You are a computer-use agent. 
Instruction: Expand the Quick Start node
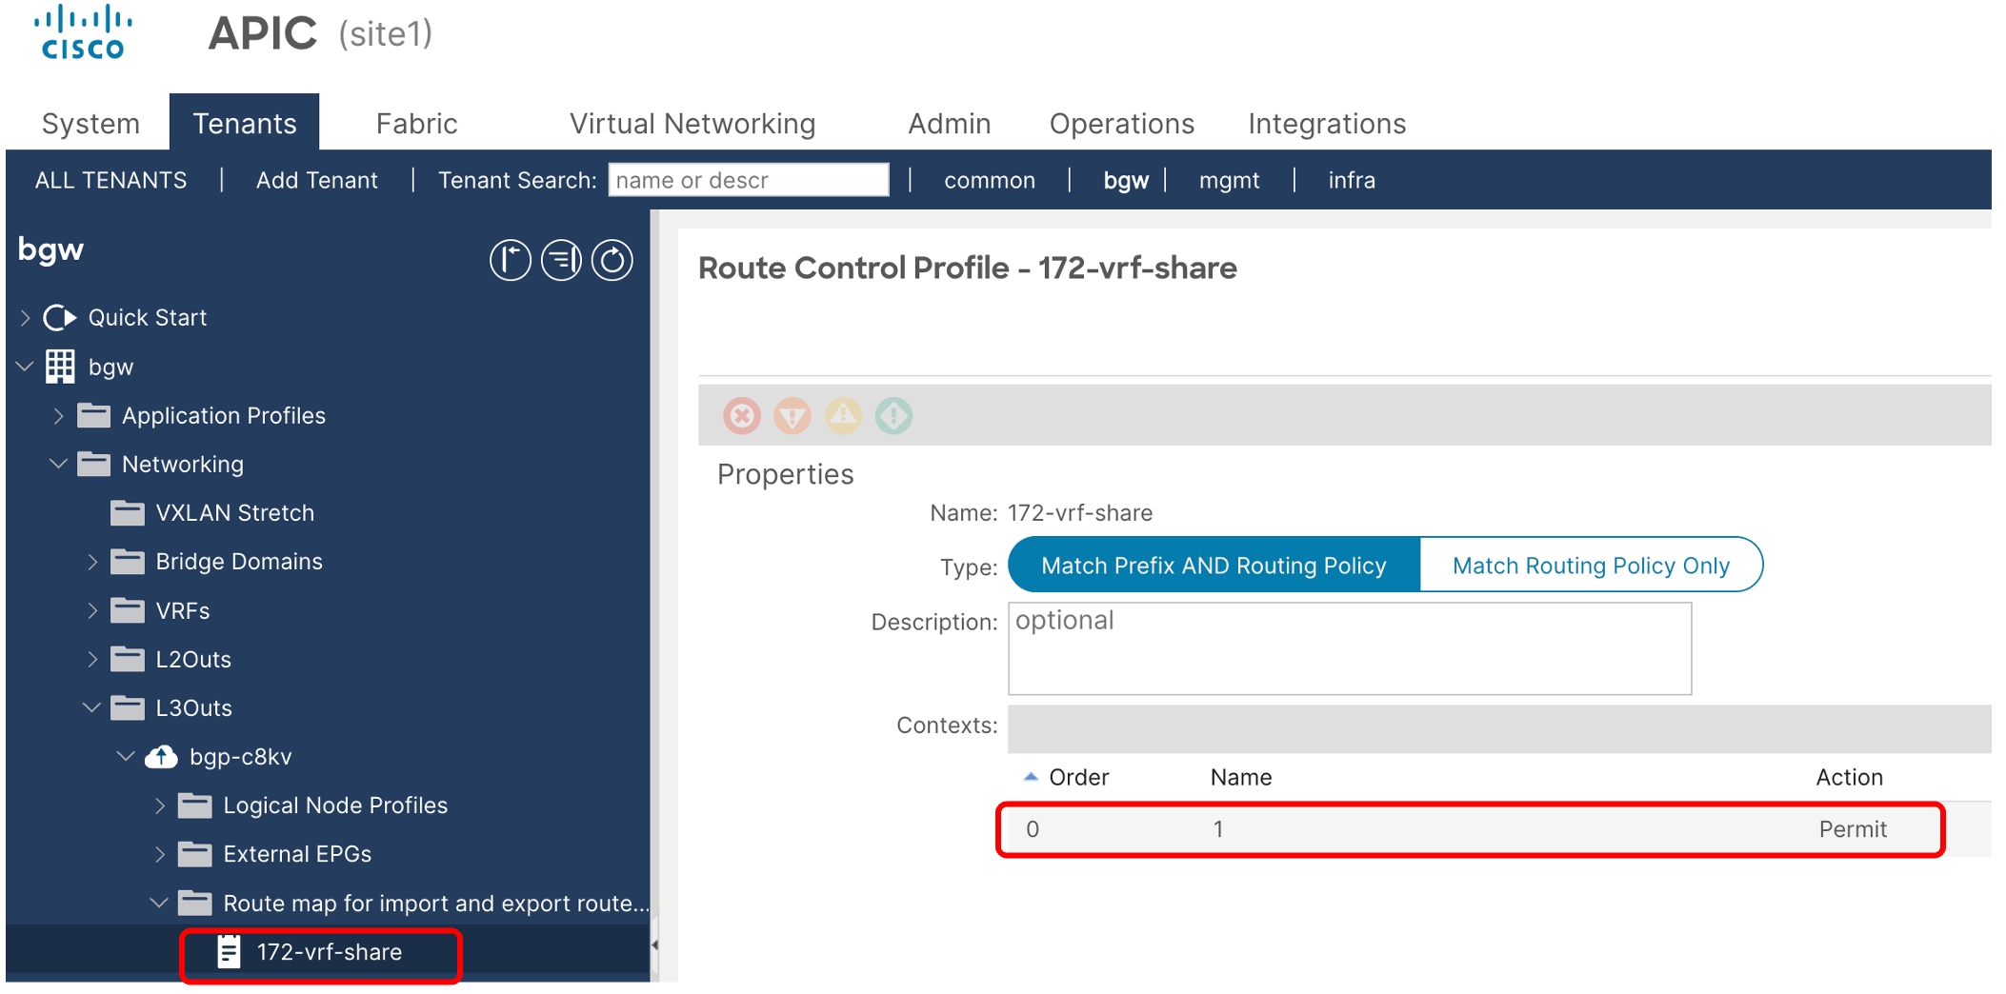coord(26,318)
